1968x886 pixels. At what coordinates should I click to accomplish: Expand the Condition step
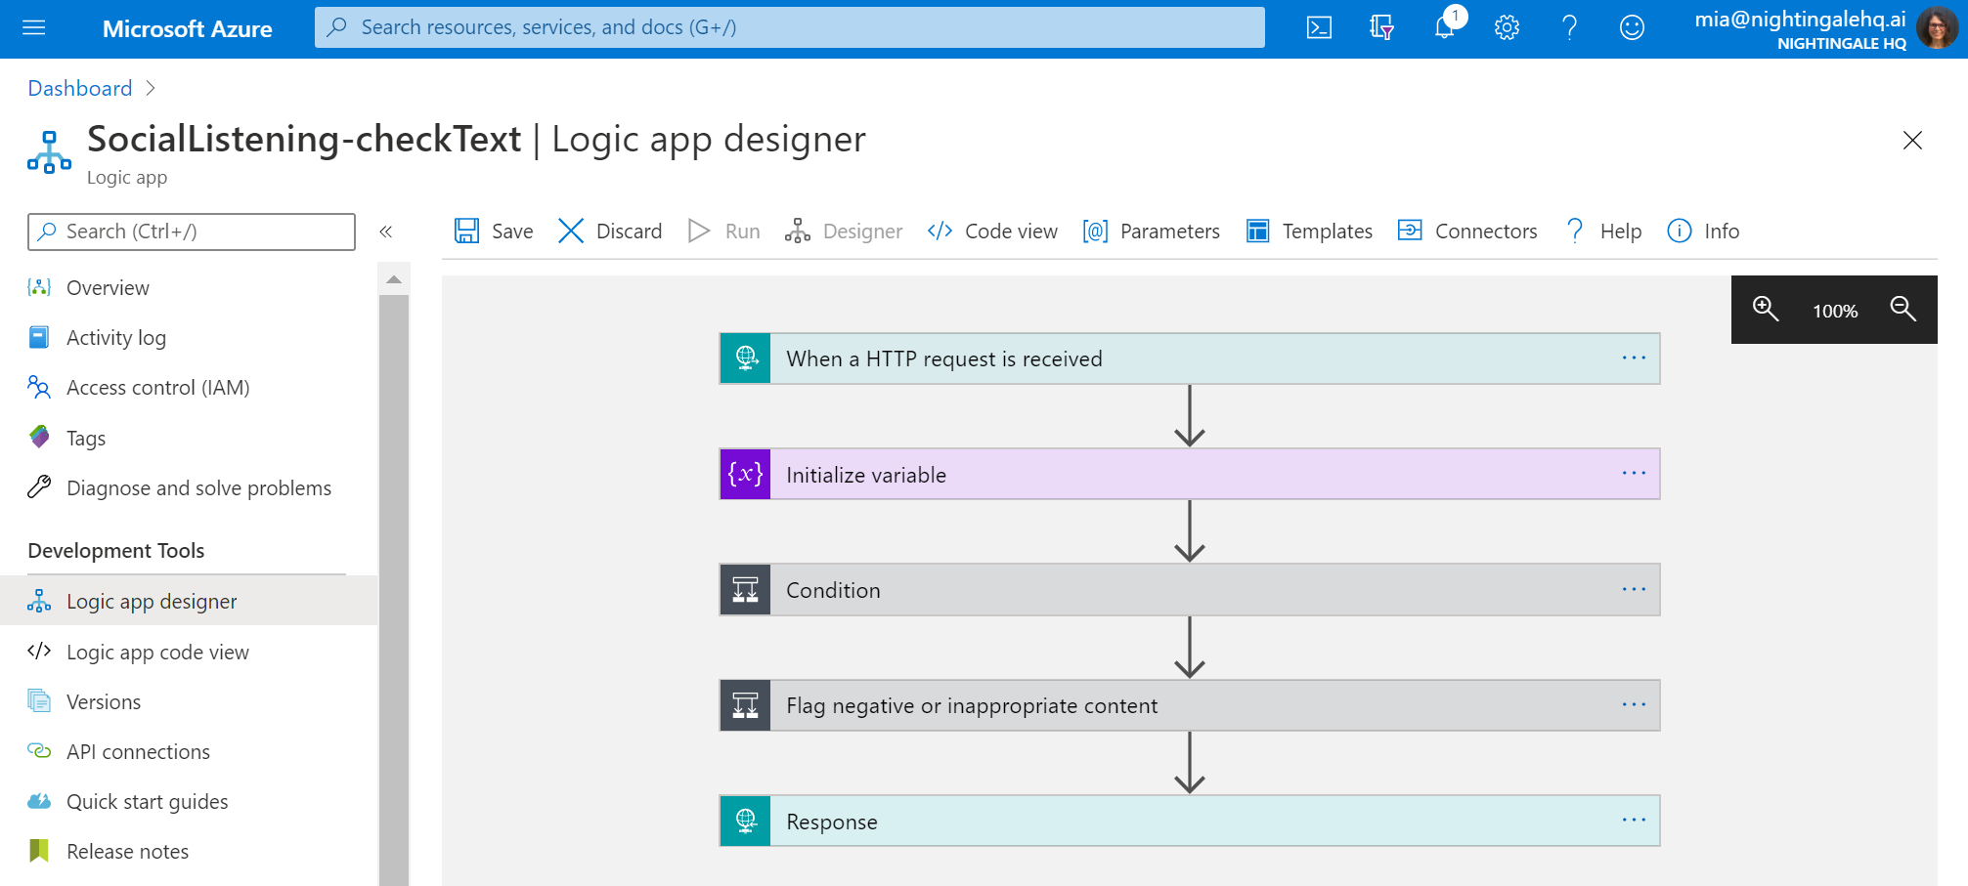[x=1190, y=590]
